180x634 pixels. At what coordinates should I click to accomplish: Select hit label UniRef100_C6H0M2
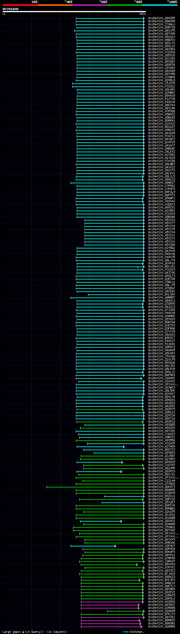[161, 378]
